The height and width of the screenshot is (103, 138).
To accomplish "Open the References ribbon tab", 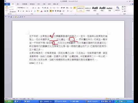I will click(x=32, y=4).
